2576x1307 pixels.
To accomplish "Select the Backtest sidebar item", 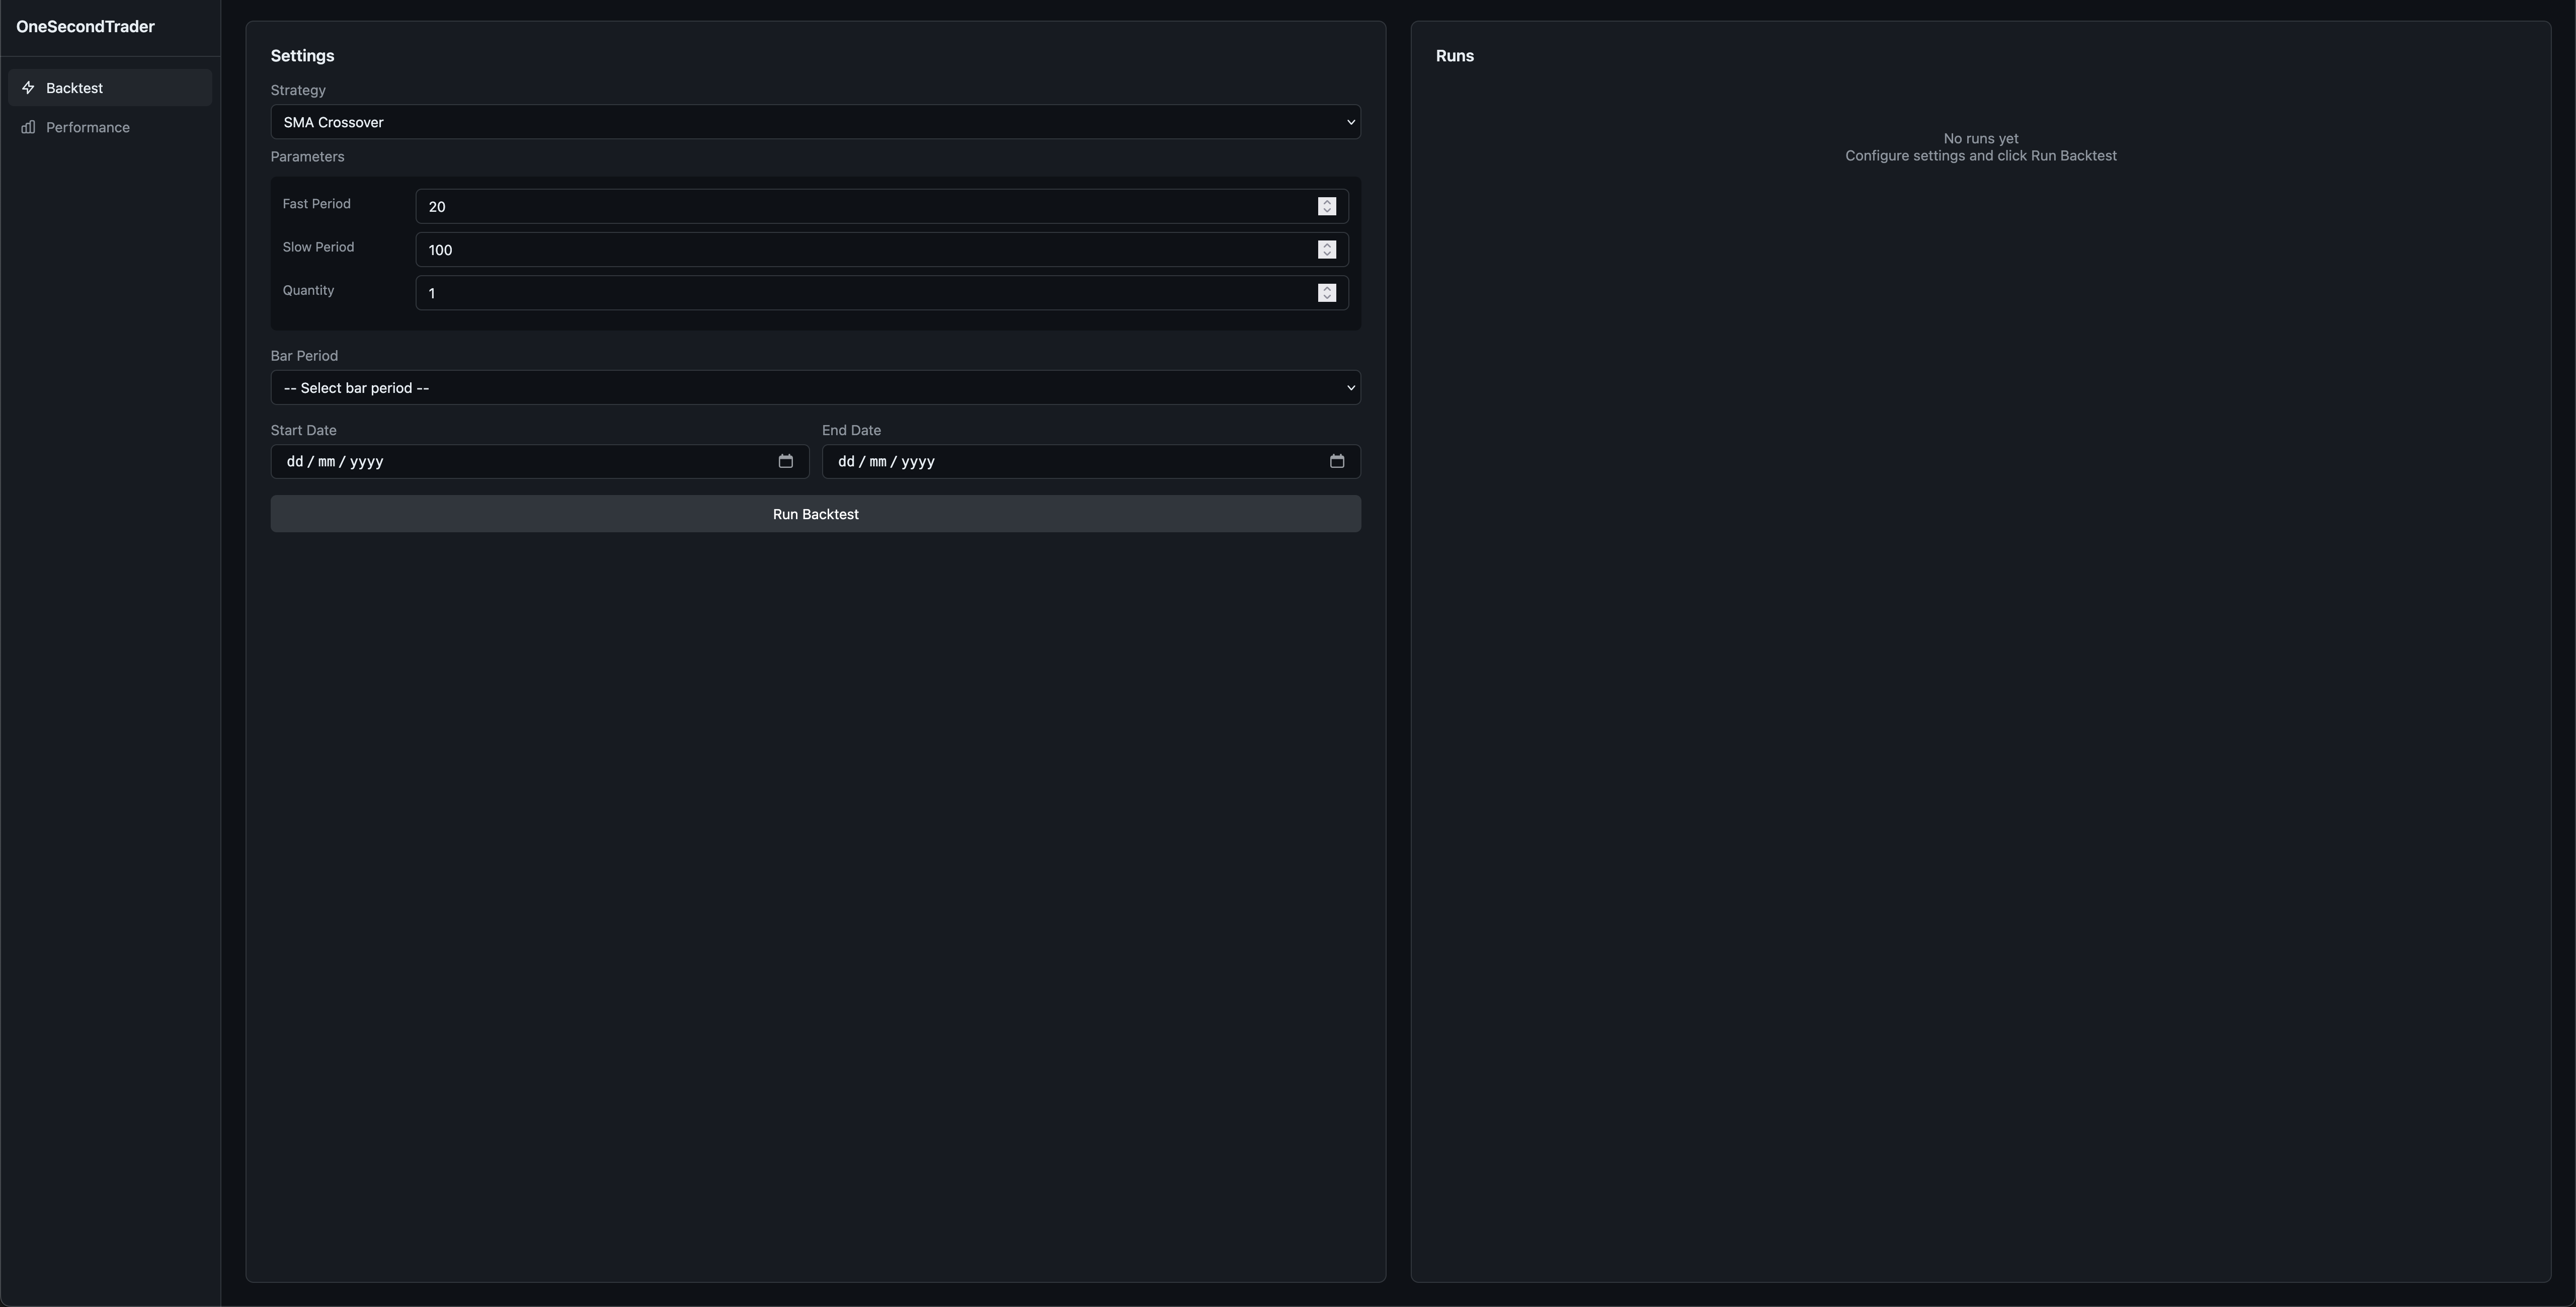I will tap(75, 88).
